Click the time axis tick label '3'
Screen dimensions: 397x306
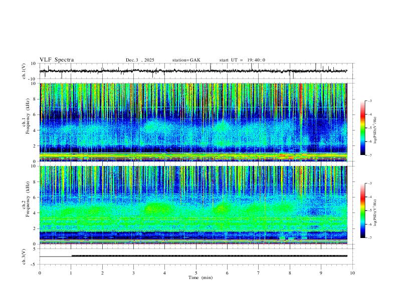click(x=133, y=273)
